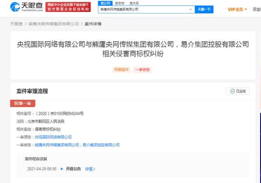Open 熊鹰央网传媒集团有限公司 in the breadcrumb
Viewport: 261px width, 183px height.
pos(53,24)
